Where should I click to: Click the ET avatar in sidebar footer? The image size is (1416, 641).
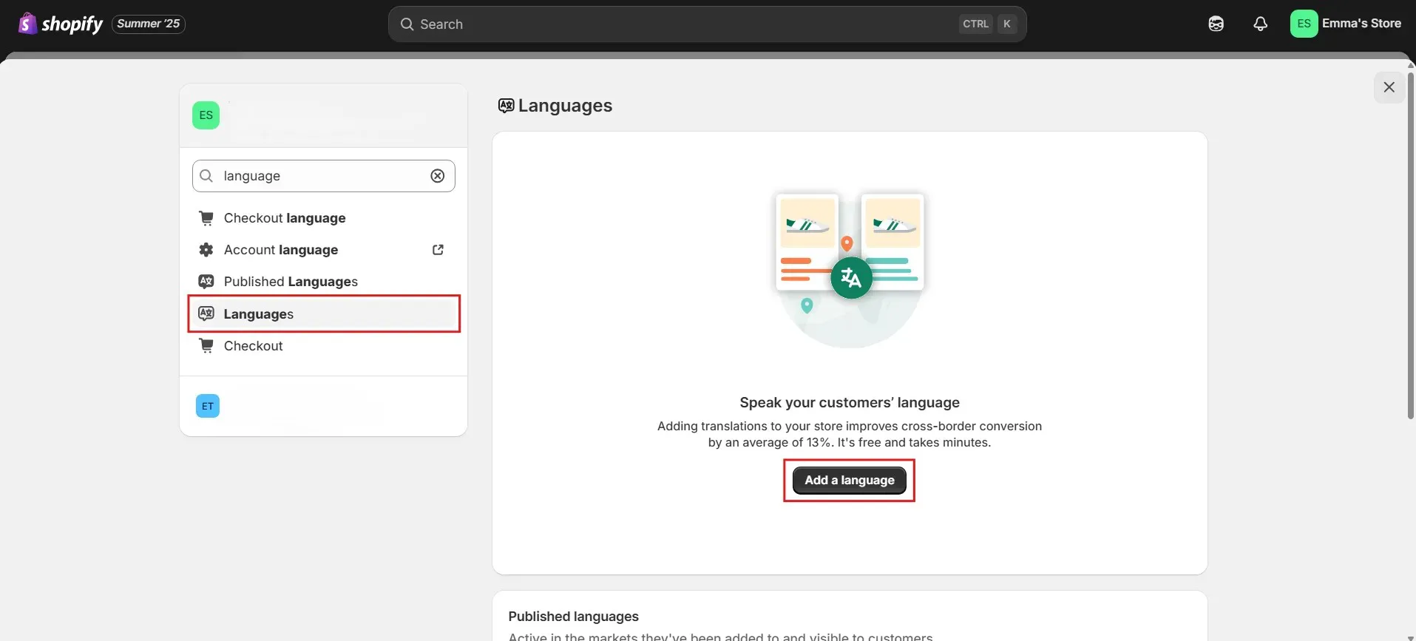coord(208,406)
